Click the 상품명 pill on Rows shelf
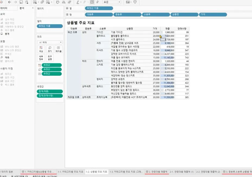252x177 pixels. [x=184, y=14]
